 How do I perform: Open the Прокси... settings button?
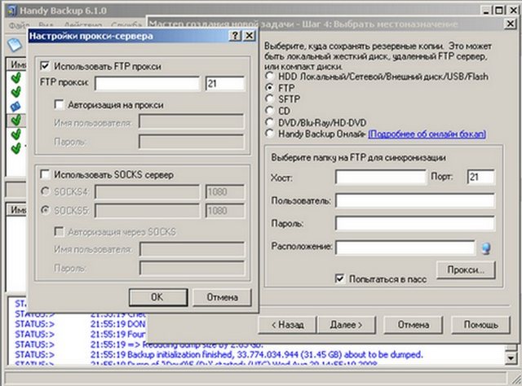point(466,270)
